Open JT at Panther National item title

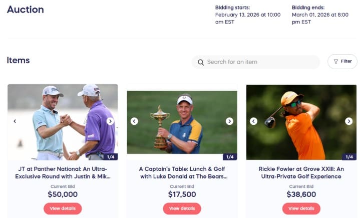(x=63, y=173)
